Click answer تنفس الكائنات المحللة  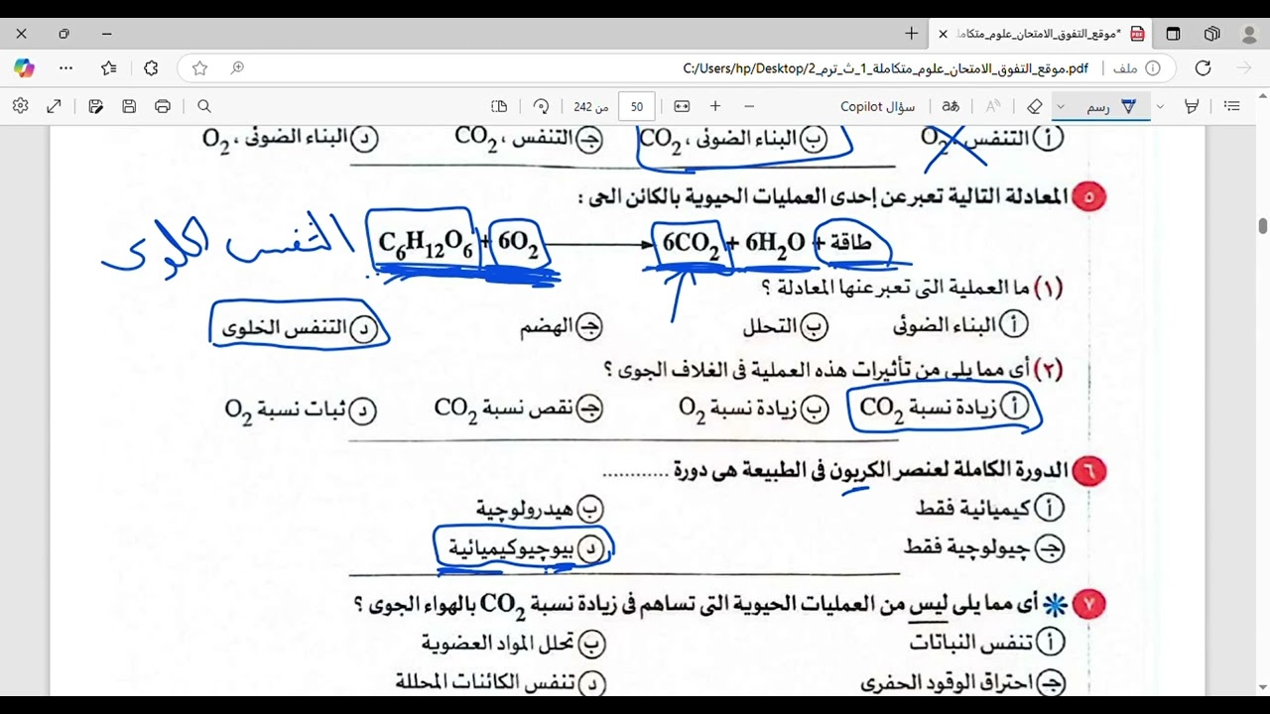[x=500, y=683]
